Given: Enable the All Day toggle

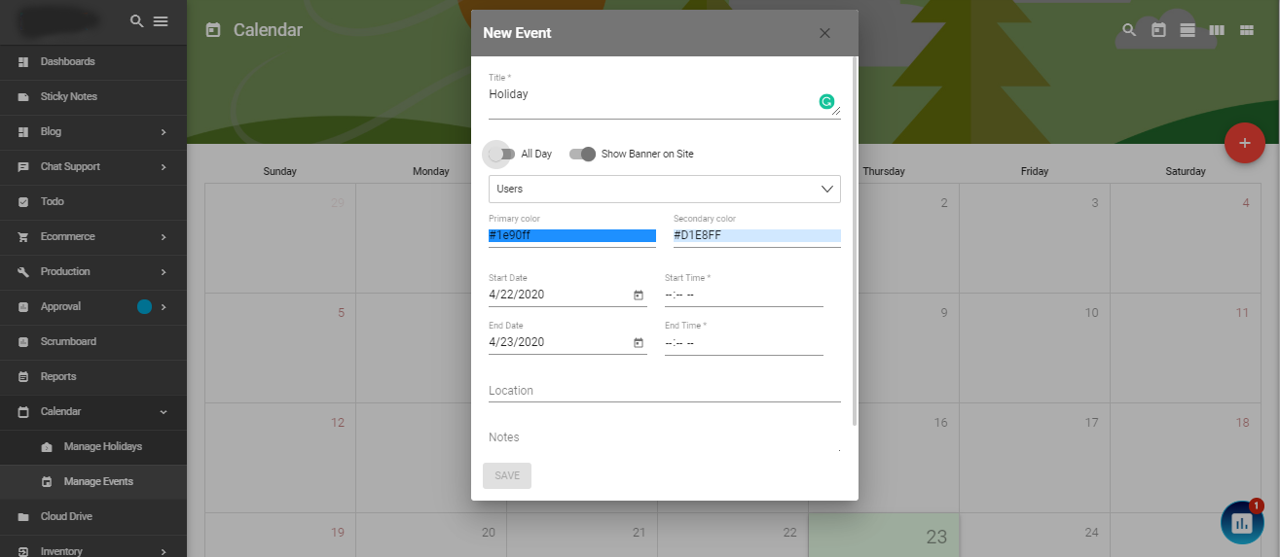Looking at the screenshot, I should (x=500, y=154).
